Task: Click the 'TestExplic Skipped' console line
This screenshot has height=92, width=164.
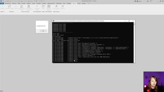Action: point(90,47)
